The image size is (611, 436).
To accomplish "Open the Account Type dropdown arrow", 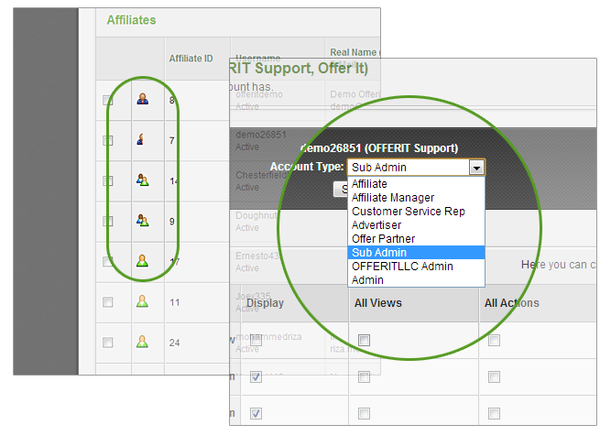I will coord(475,168).
